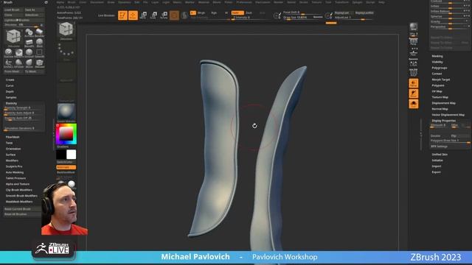Expand the Curve section
This screenshot has height=265, width=472.
(10, 85)
